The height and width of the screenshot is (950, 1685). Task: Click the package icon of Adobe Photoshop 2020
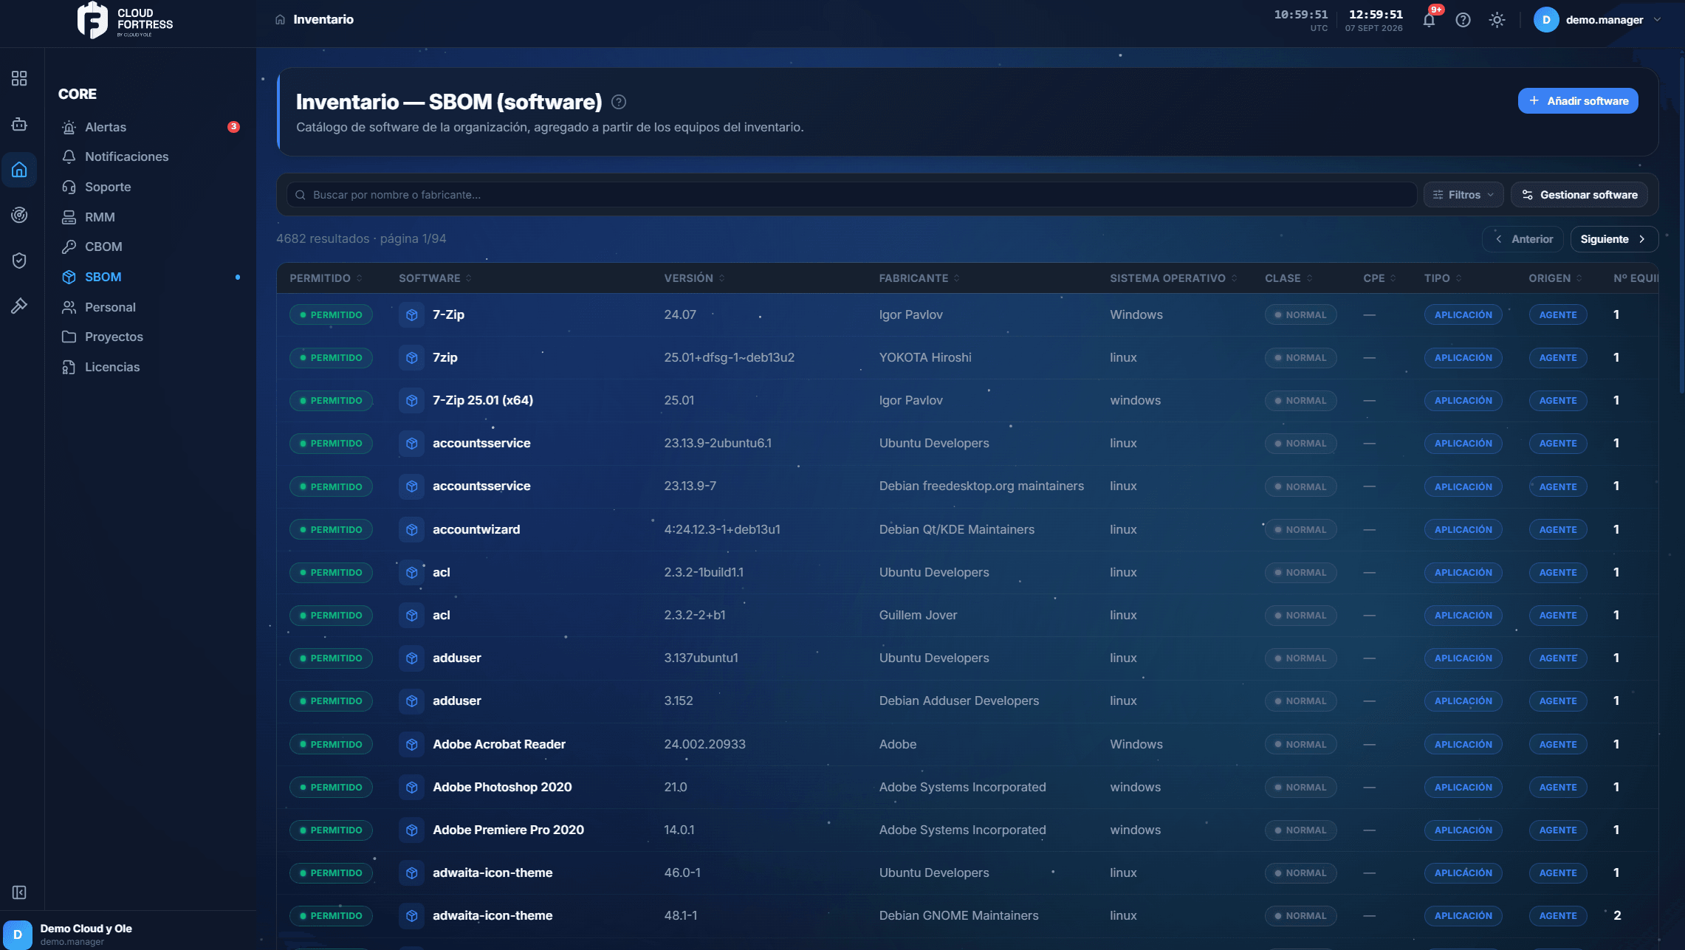click(412, 787)
